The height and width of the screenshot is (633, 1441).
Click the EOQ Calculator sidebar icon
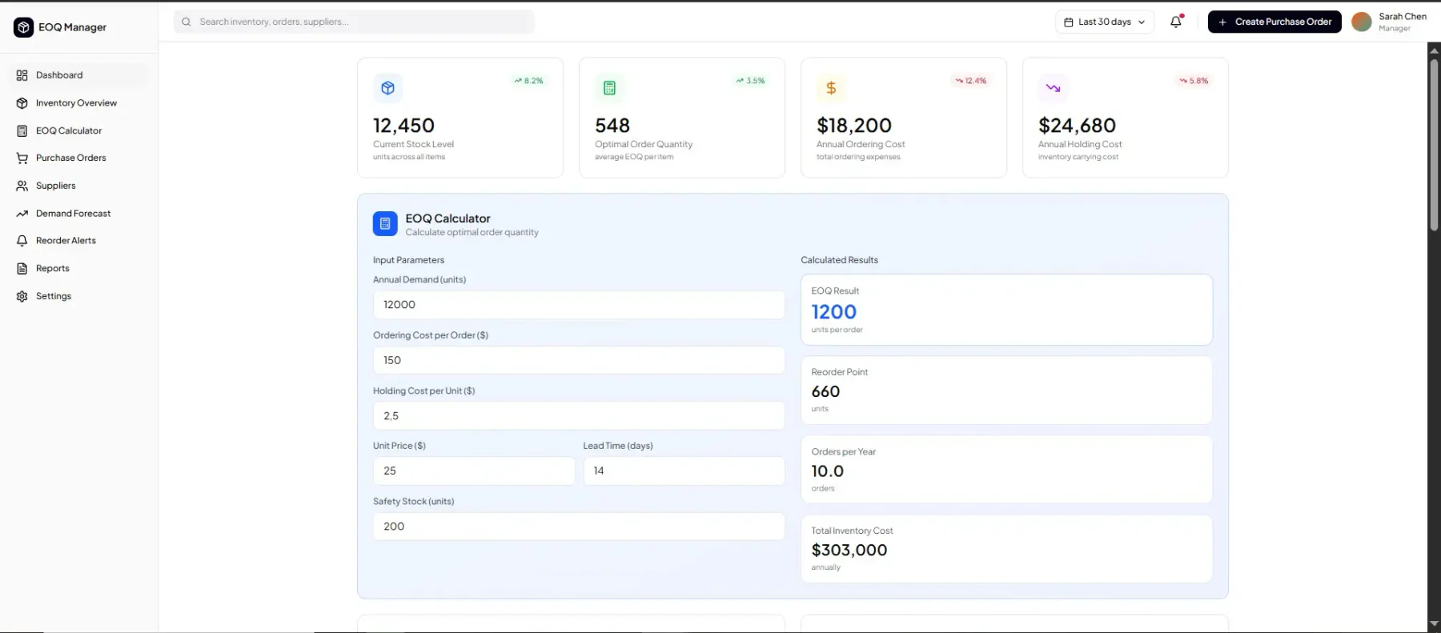point(22,130)
